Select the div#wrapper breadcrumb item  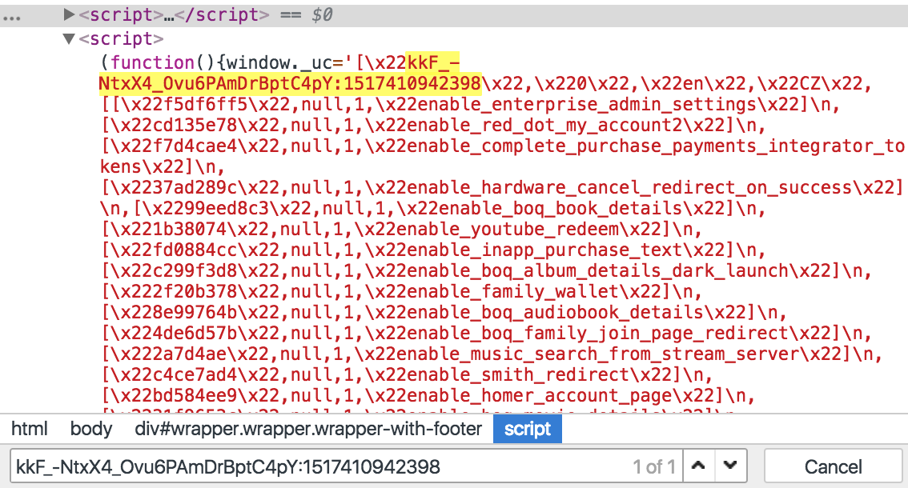pos(308,429)
